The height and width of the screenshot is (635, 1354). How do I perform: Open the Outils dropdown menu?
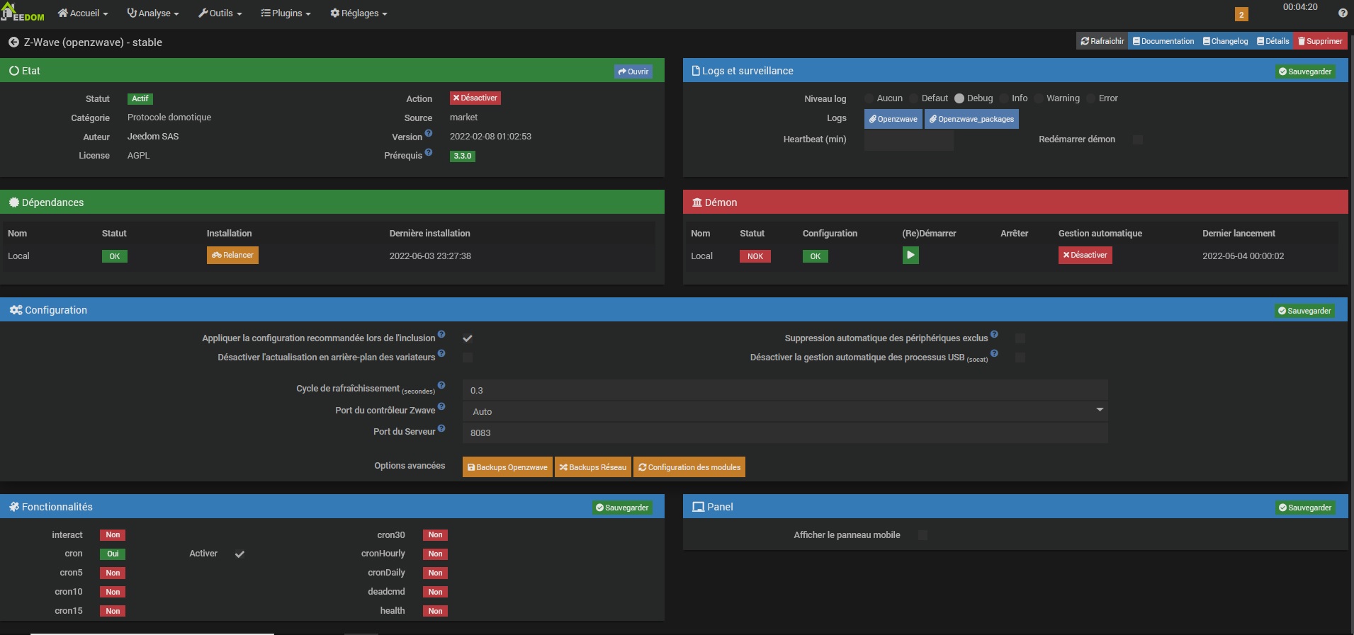pos(220,13)
